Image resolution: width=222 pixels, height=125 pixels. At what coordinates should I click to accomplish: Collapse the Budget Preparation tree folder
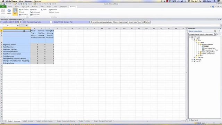199,44
